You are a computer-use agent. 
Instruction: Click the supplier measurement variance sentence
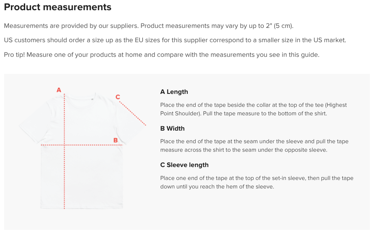click(149, 26)
